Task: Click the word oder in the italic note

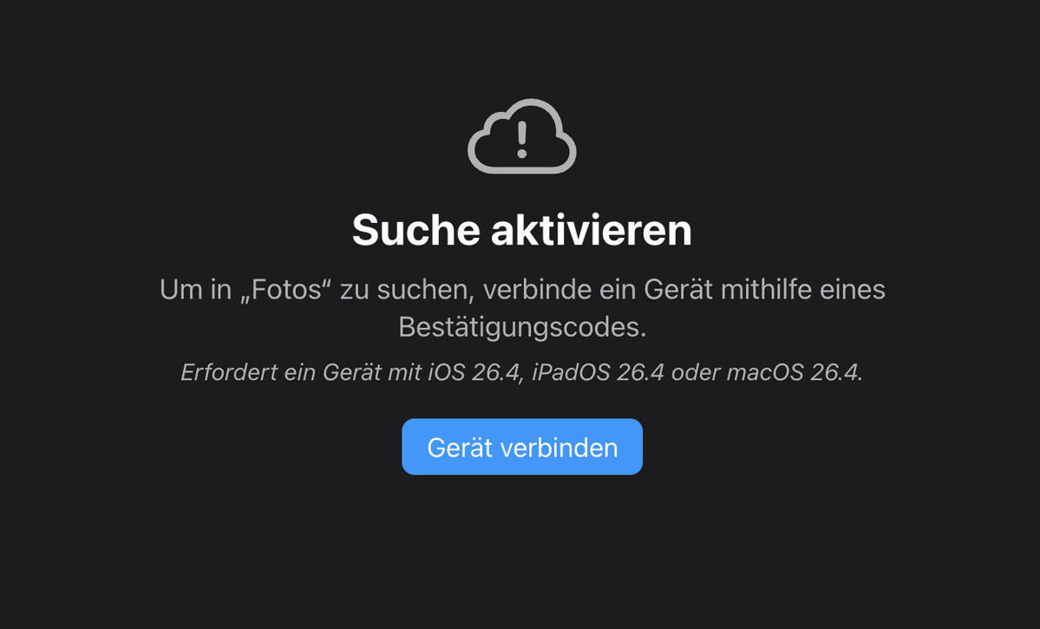Action: 695,372
